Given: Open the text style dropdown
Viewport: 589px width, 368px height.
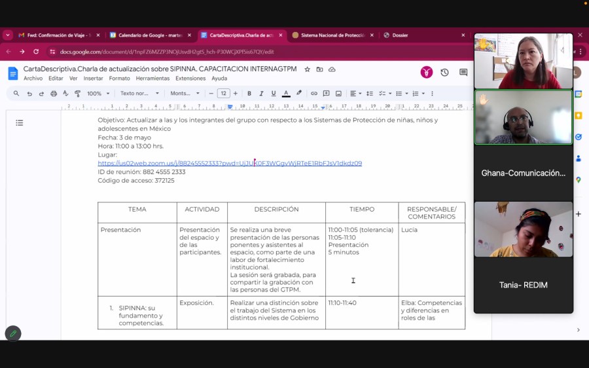Looking at the screenshot, I should (x=139, y=94).
